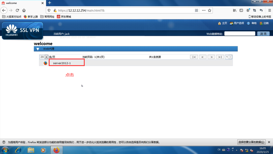
Task: Click the notification bar question mark icon
Action: (4, 142)
